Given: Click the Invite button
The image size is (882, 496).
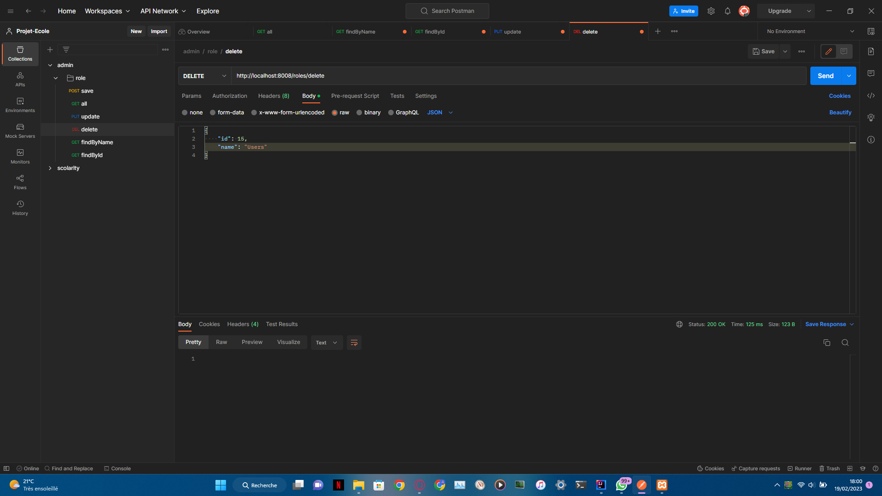Looking at the screenshot, I should coord(684,11).
